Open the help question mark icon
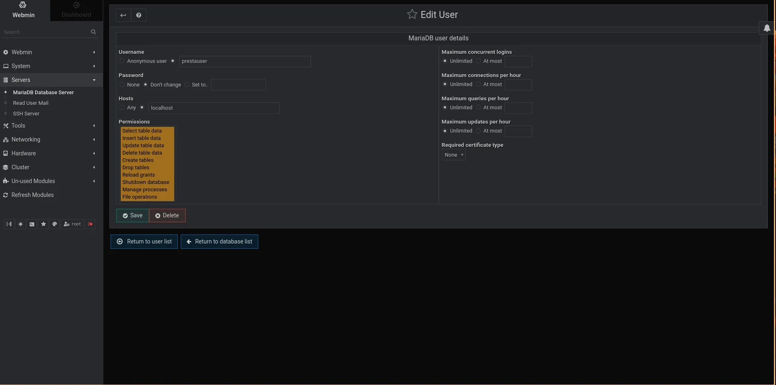Viewport: 776px width, 385px height. pos(139,15)
